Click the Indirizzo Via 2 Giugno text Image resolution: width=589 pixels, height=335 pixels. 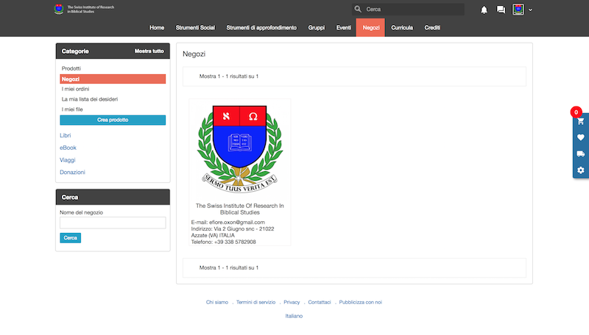(233, 232)
